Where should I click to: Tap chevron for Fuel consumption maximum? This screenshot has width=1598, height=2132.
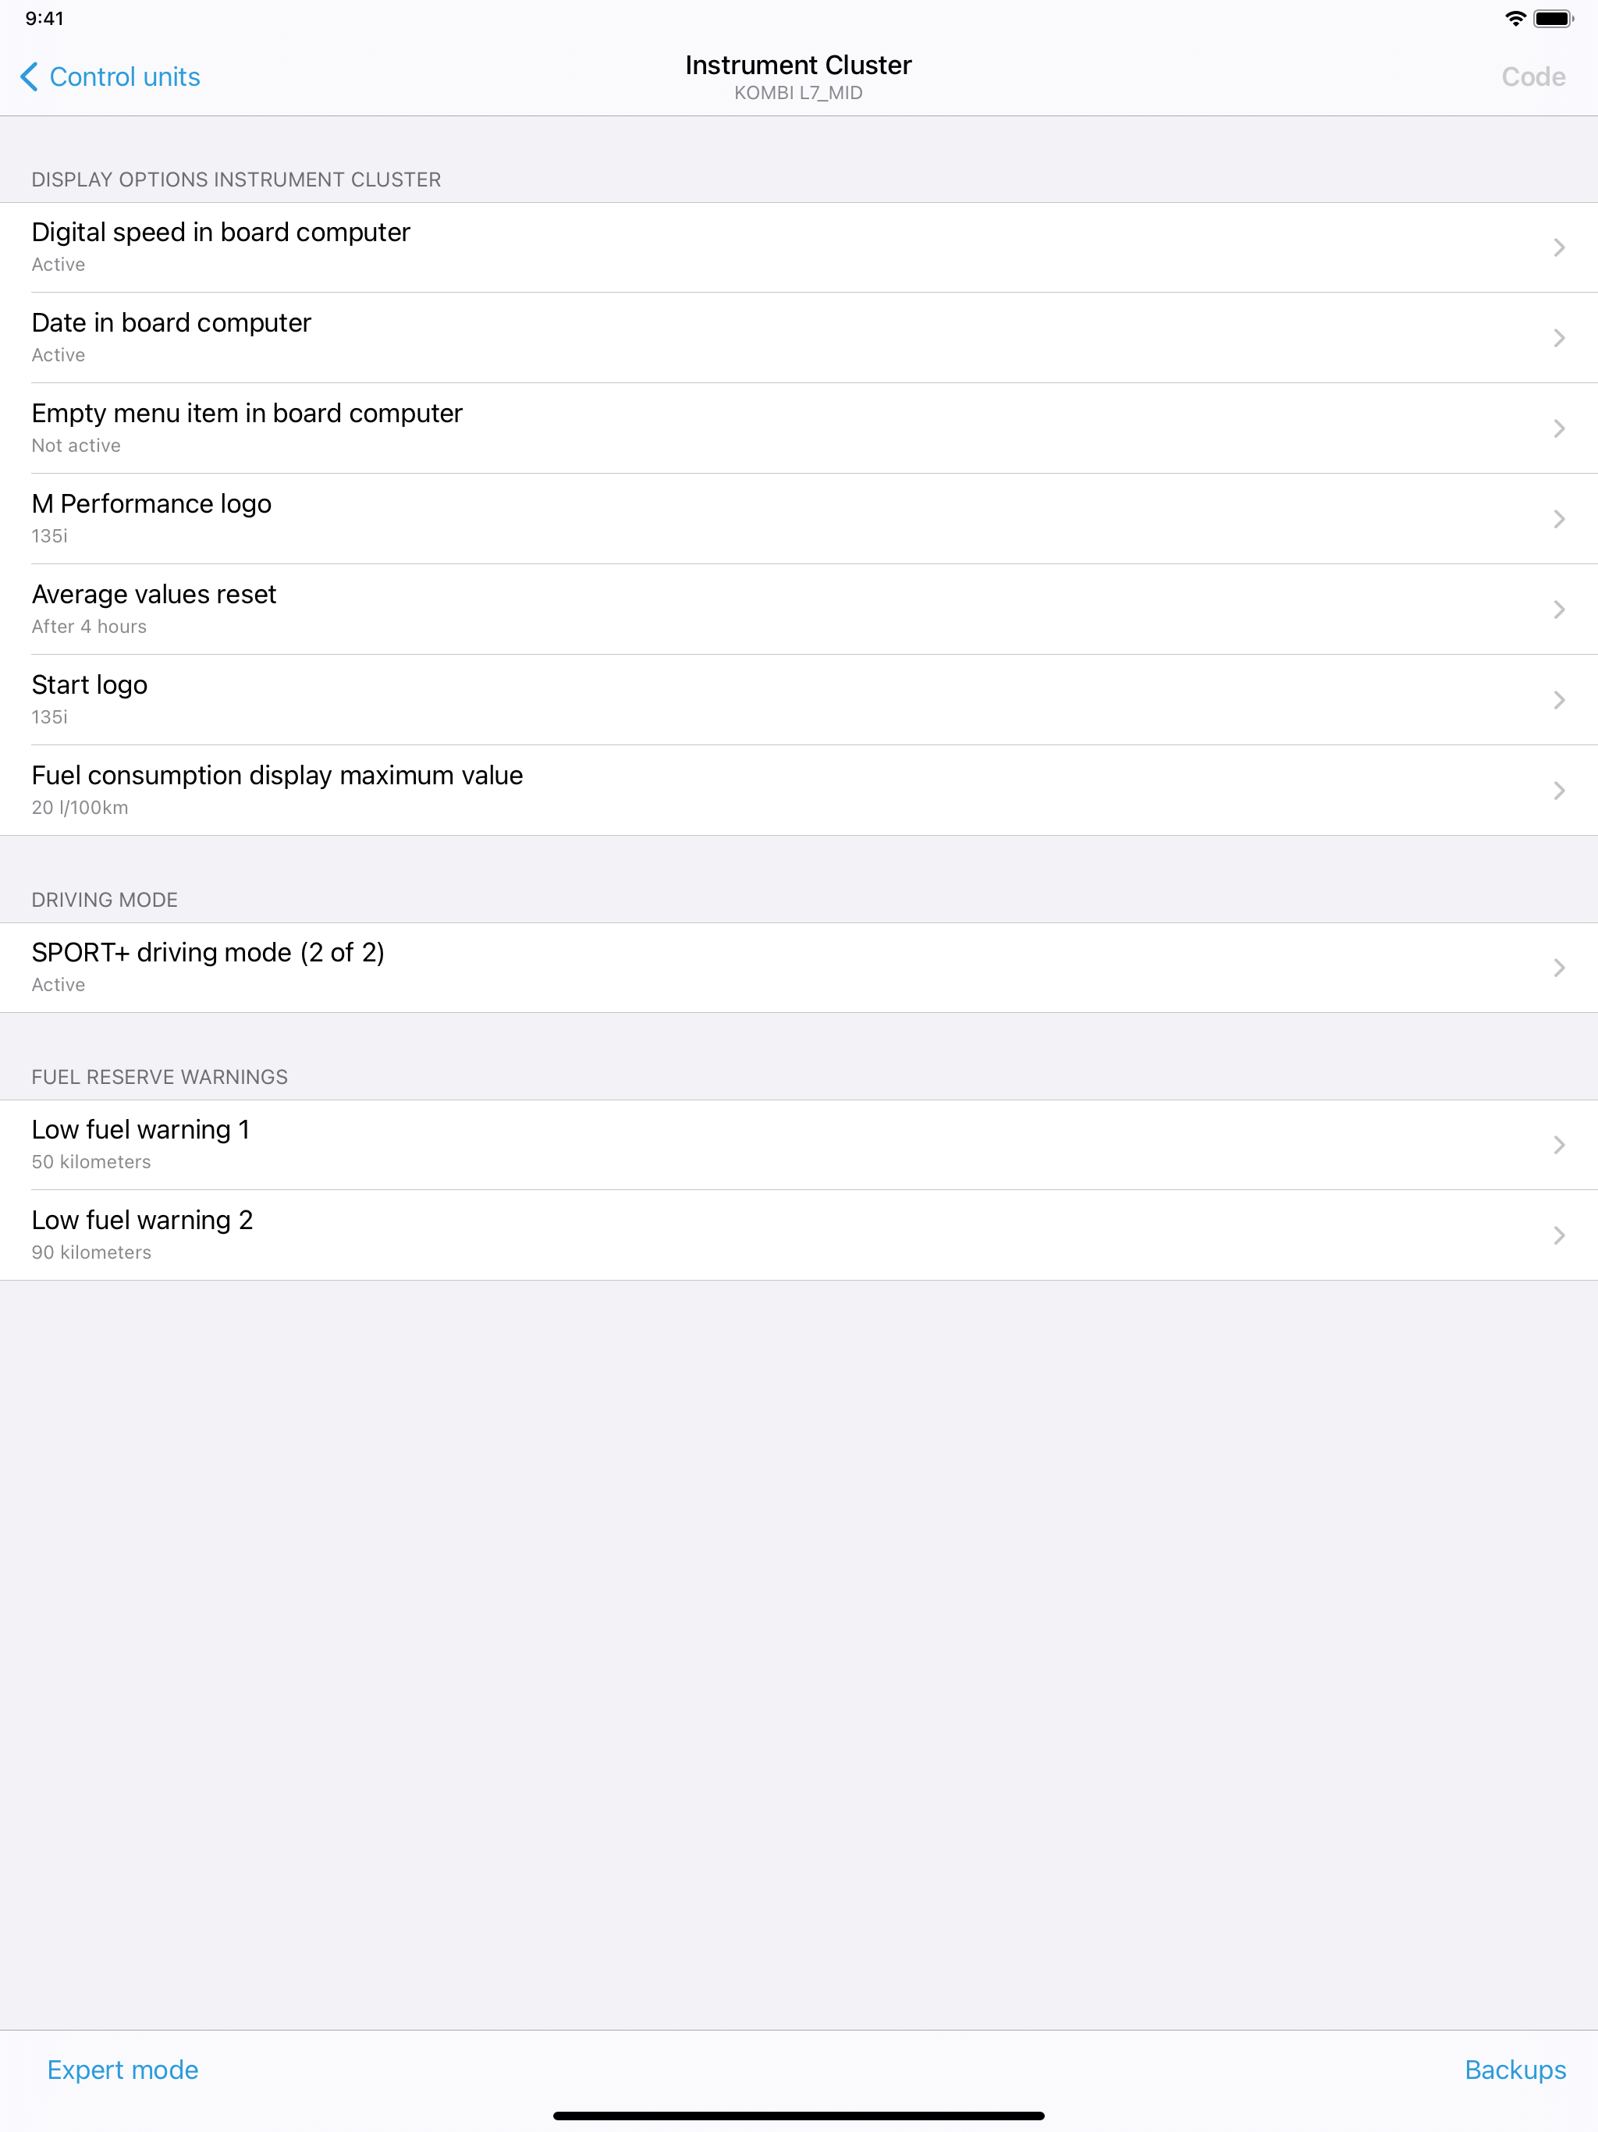1558,791
